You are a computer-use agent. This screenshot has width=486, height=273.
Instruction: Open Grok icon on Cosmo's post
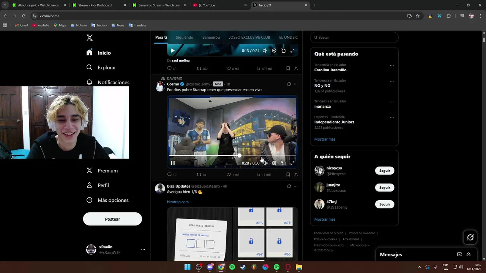pos(289,84)
